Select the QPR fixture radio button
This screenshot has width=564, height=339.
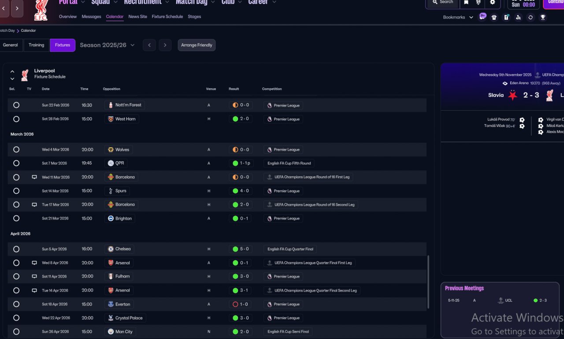(x=16, y=163)
